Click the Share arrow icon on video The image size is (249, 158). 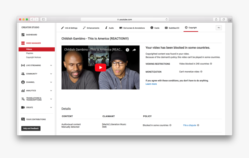[134, 50]
